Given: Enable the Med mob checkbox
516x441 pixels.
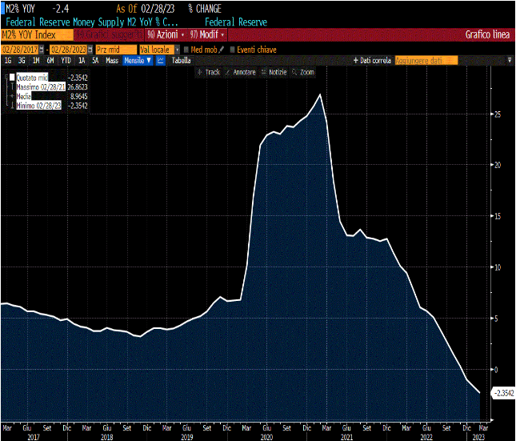Looking at the screenshot, I should click(x=186, y=50).
